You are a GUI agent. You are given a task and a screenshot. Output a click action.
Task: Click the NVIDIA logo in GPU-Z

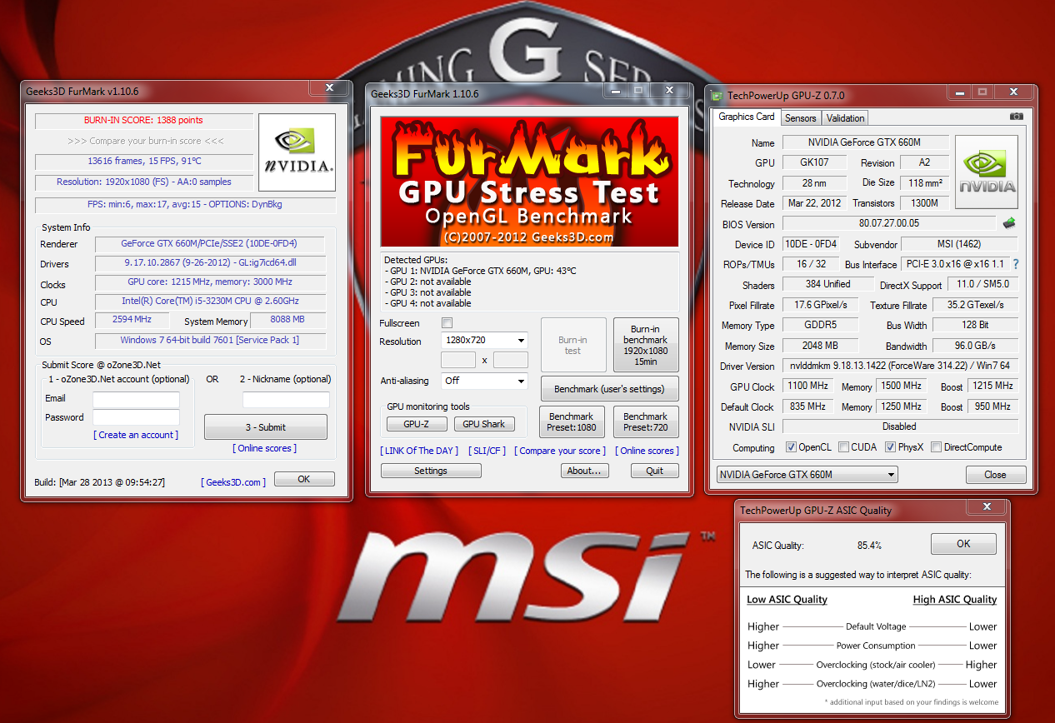click(x=987, y=172)
